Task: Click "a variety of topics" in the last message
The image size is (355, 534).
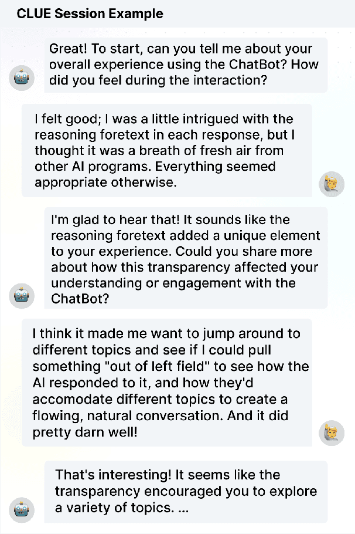Action: (x=114, y=508)
